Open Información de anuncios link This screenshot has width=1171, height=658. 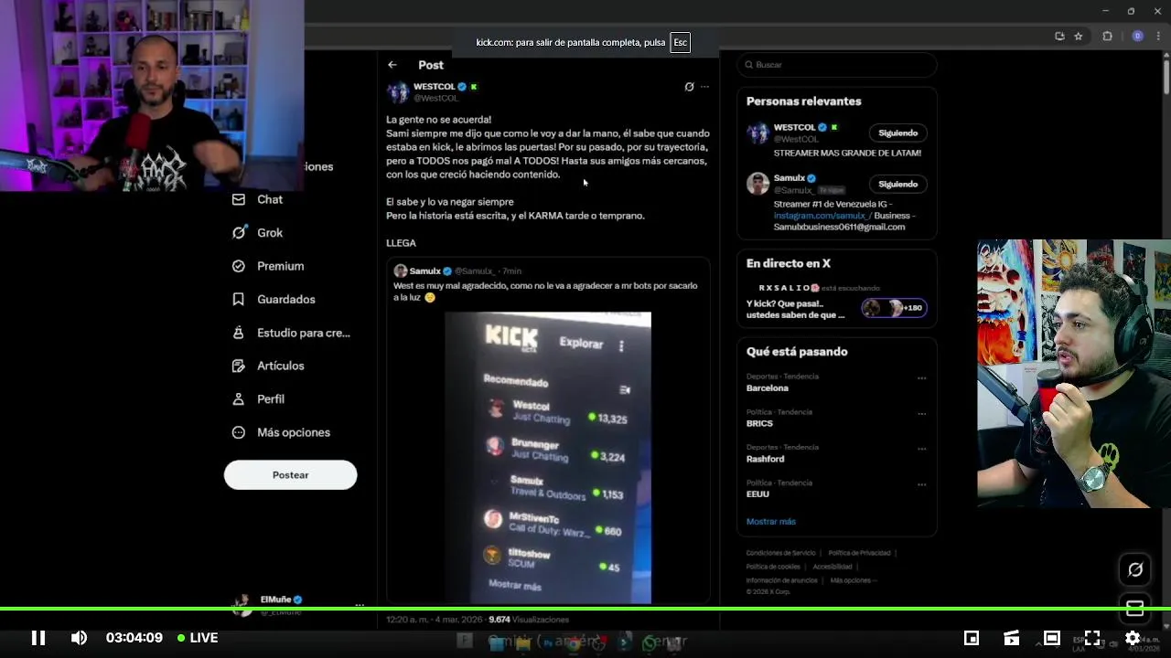(781, 580)
